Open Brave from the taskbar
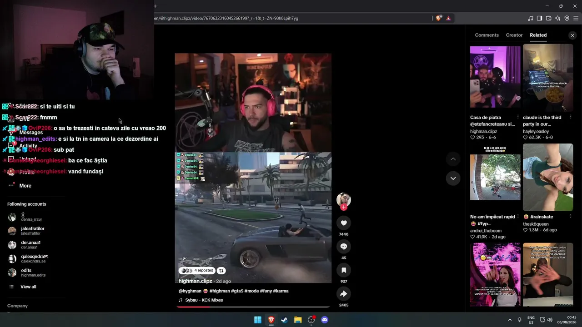This screenshot has width=582, height=327. pyautogui.click(x=271, y=320)
